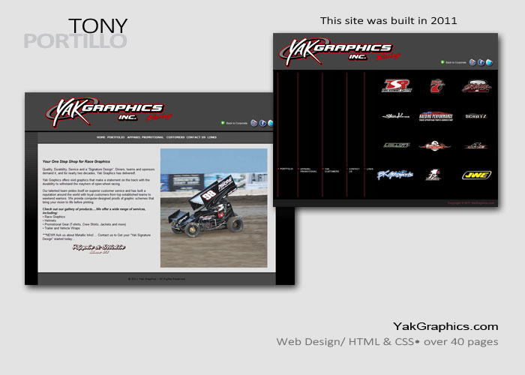
Task: Select LINKS in homepage nav bar
Action: (x=212, y=137)
